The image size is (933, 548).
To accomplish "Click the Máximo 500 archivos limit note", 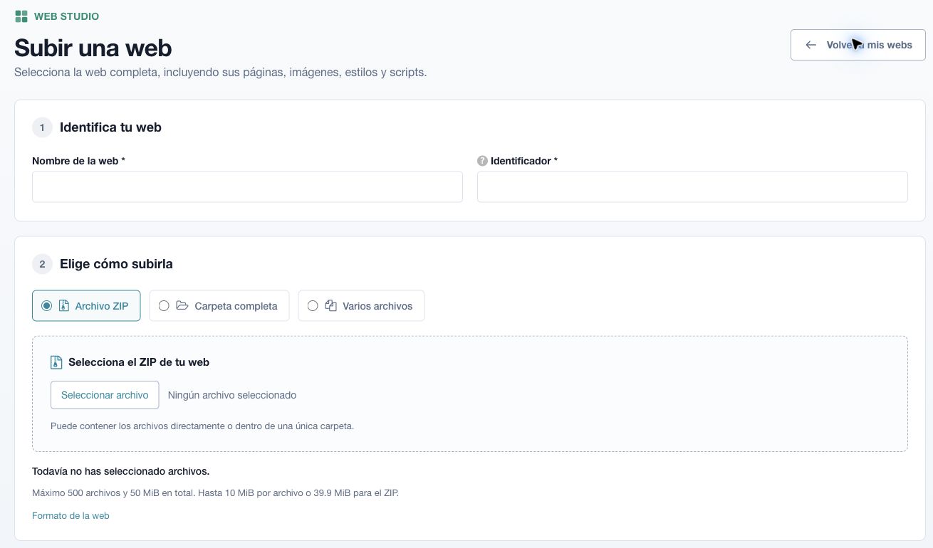I will (x=215, y=492).
